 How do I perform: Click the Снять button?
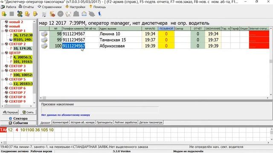(x=28, y=112)
